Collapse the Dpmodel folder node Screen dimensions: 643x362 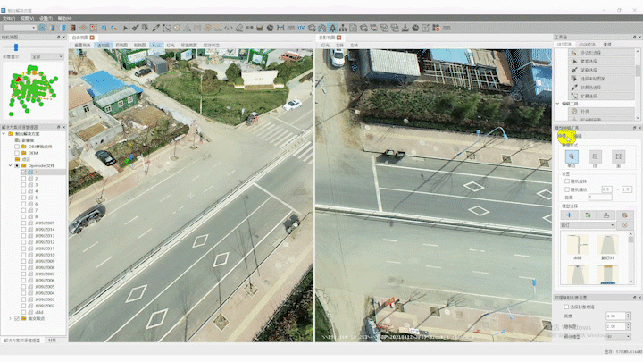click(10, 165)
